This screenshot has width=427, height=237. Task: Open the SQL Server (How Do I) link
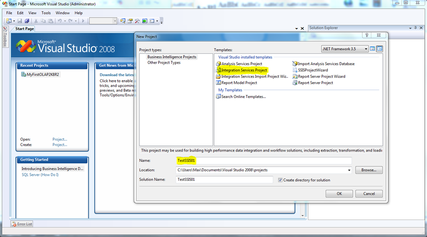40,175
